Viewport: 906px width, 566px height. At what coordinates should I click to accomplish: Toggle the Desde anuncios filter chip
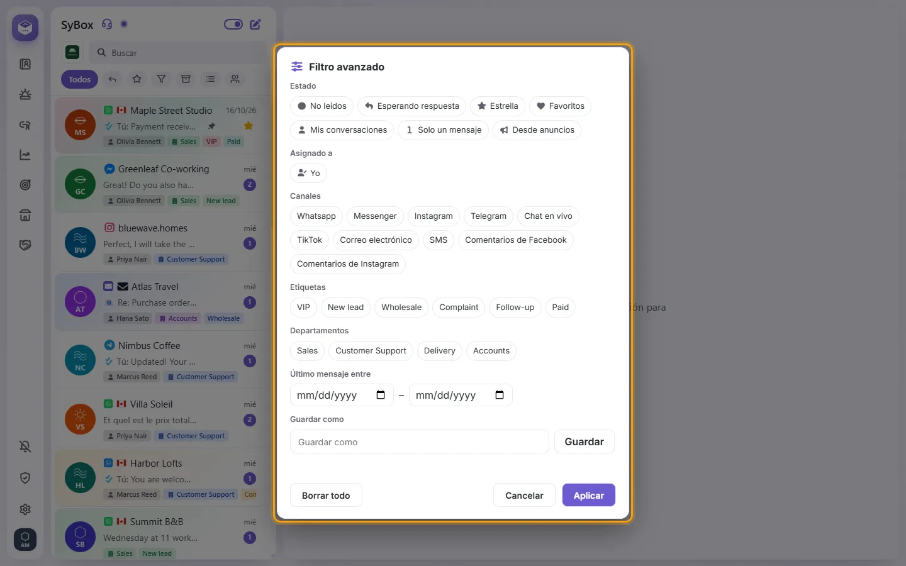tap(537, 130)
